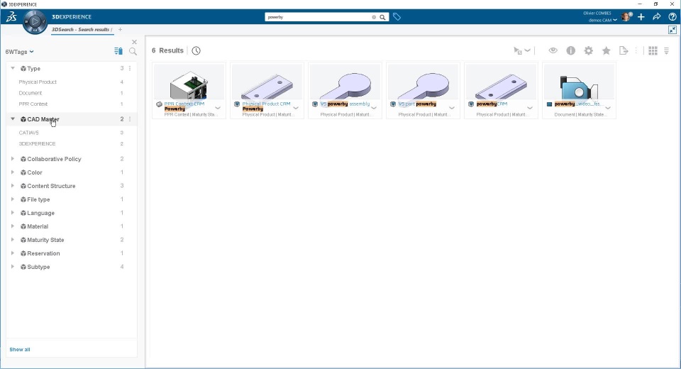Image resolution: width=681 pixels, height=369 pixels.
Task: Expand the Material tag group
Action: 13,226
